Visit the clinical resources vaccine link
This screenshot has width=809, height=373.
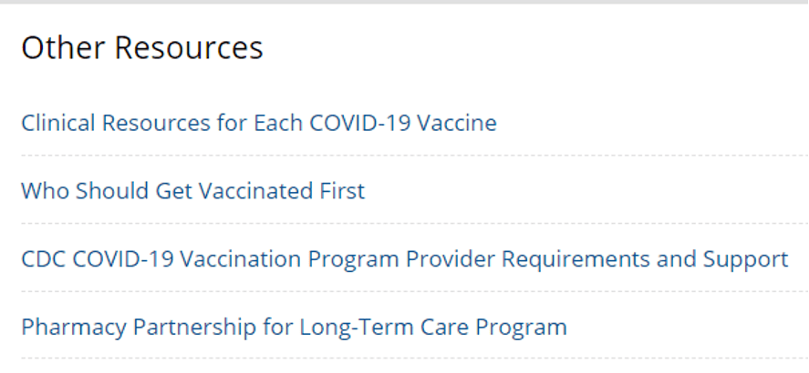coord(259,123)
